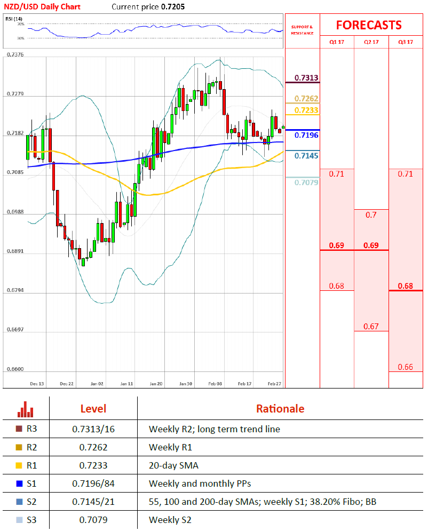Click the R3 dark red square marker
Viewport: 428px width, 531px height.
(19, 429)
